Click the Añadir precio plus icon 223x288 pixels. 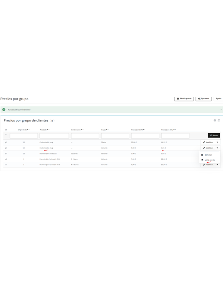coord(178,99)
